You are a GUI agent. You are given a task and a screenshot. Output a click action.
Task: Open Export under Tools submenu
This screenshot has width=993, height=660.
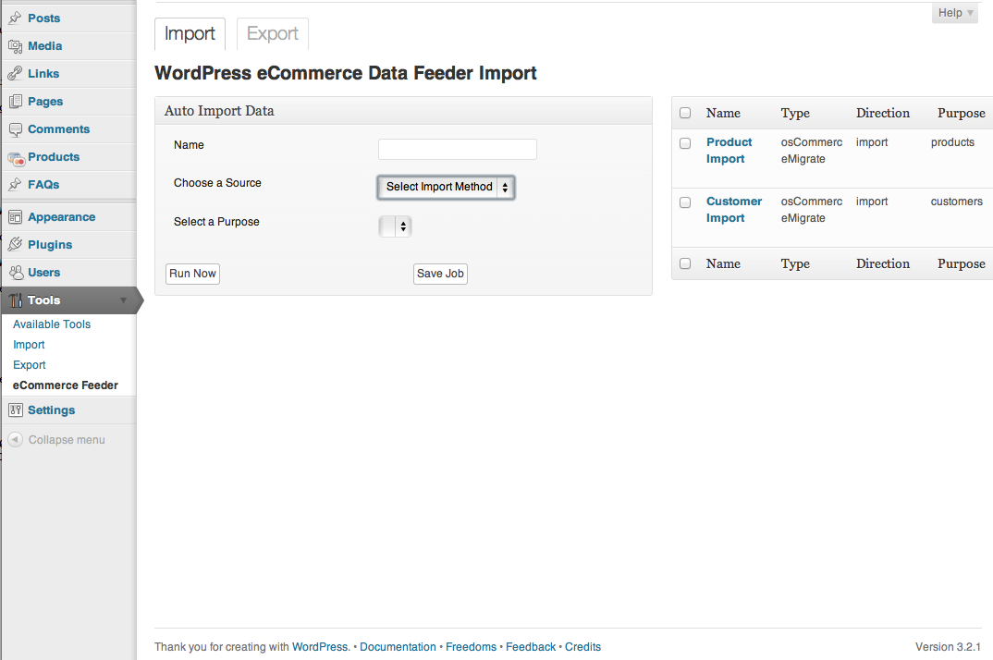30,365
